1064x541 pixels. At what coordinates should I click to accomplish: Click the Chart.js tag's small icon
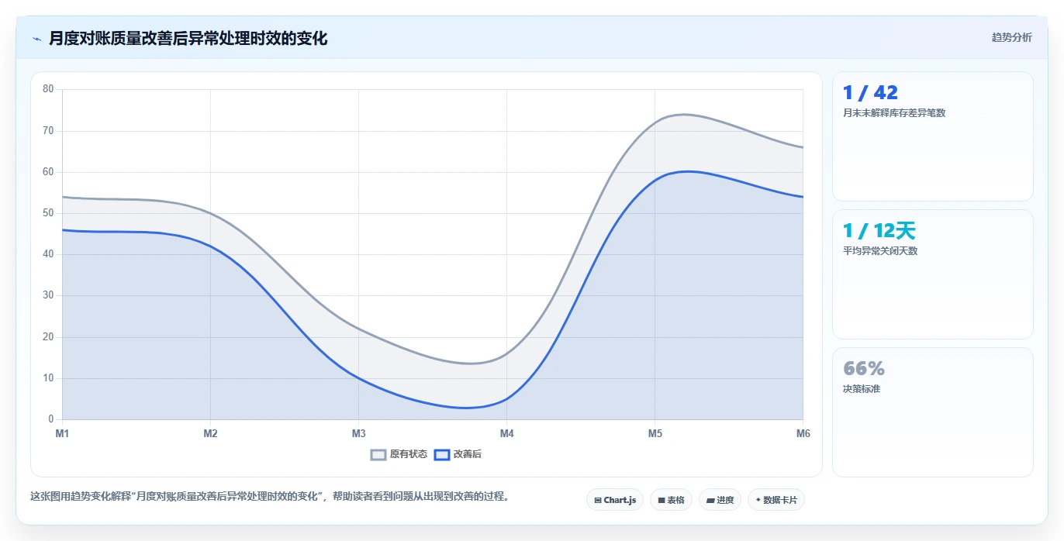(598, 501)
